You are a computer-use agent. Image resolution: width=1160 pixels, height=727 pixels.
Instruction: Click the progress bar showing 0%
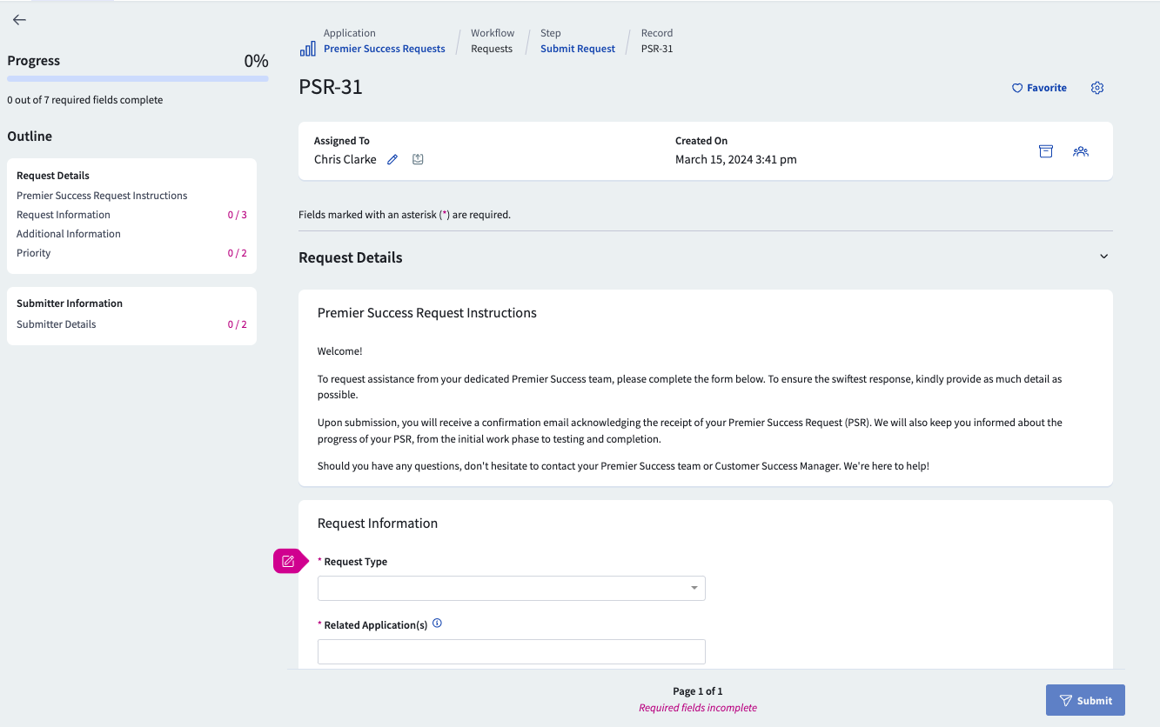click(137, 78)
